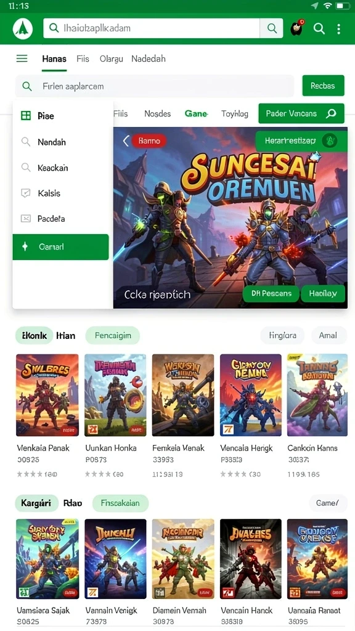Screen dimensions: 355x631
Task: Toggle the Pencaigim filter chip
Action: tap(113, 335)
